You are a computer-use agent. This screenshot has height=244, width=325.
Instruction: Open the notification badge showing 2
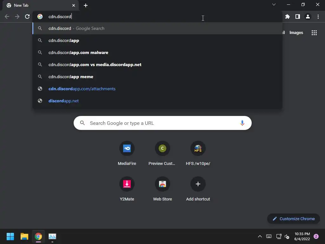coord(316,236)
